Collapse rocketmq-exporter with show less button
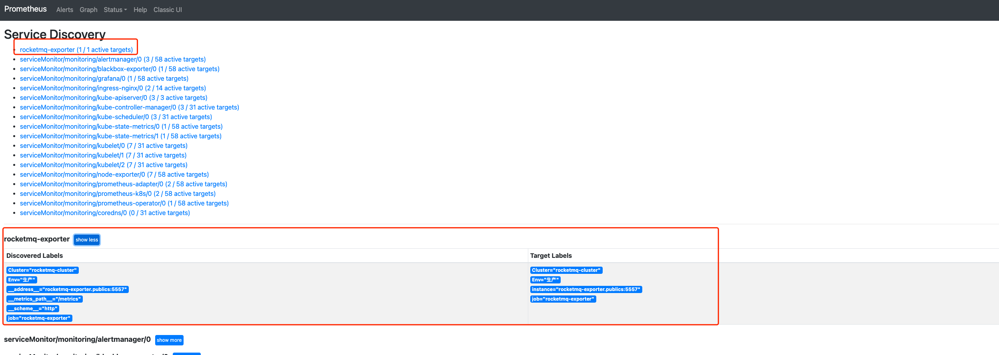The image size is (999, 355). coord(87,240)
